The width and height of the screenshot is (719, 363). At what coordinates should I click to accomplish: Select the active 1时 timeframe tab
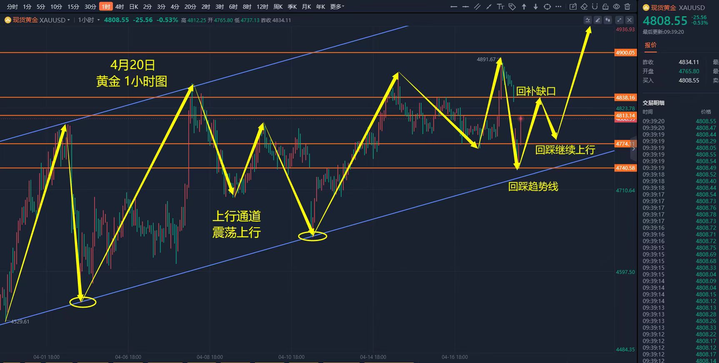pyautogui.click(x=106, y=7)
